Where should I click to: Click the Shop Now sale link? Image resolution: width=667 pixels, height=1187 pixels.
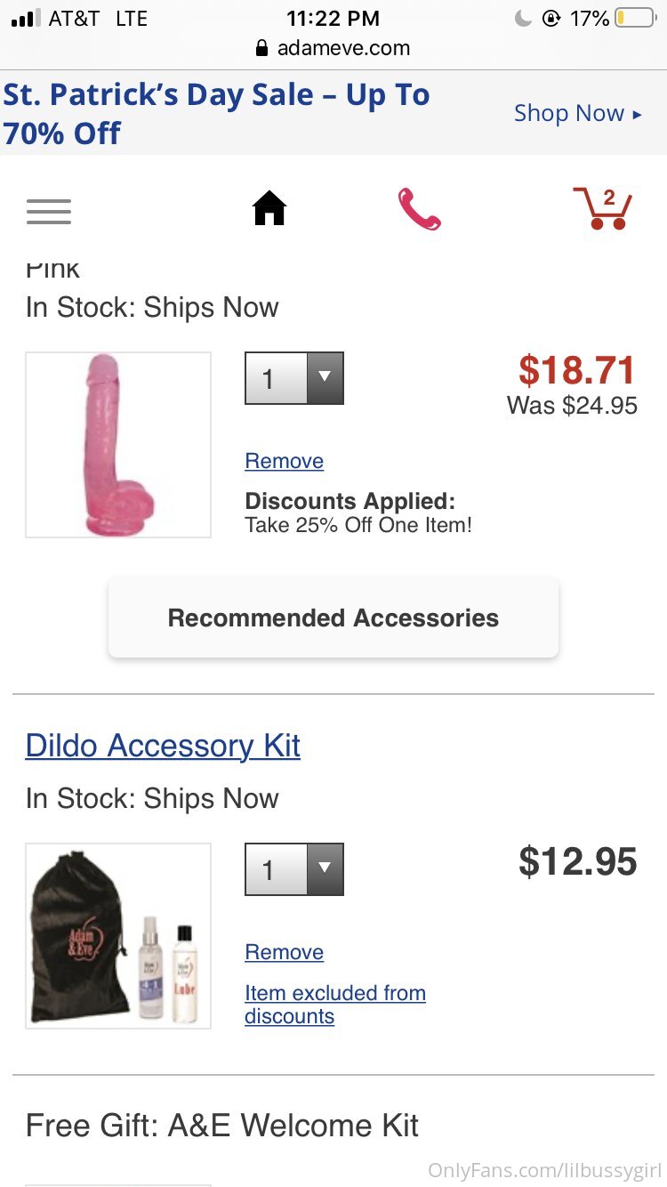tap(577, 113)
